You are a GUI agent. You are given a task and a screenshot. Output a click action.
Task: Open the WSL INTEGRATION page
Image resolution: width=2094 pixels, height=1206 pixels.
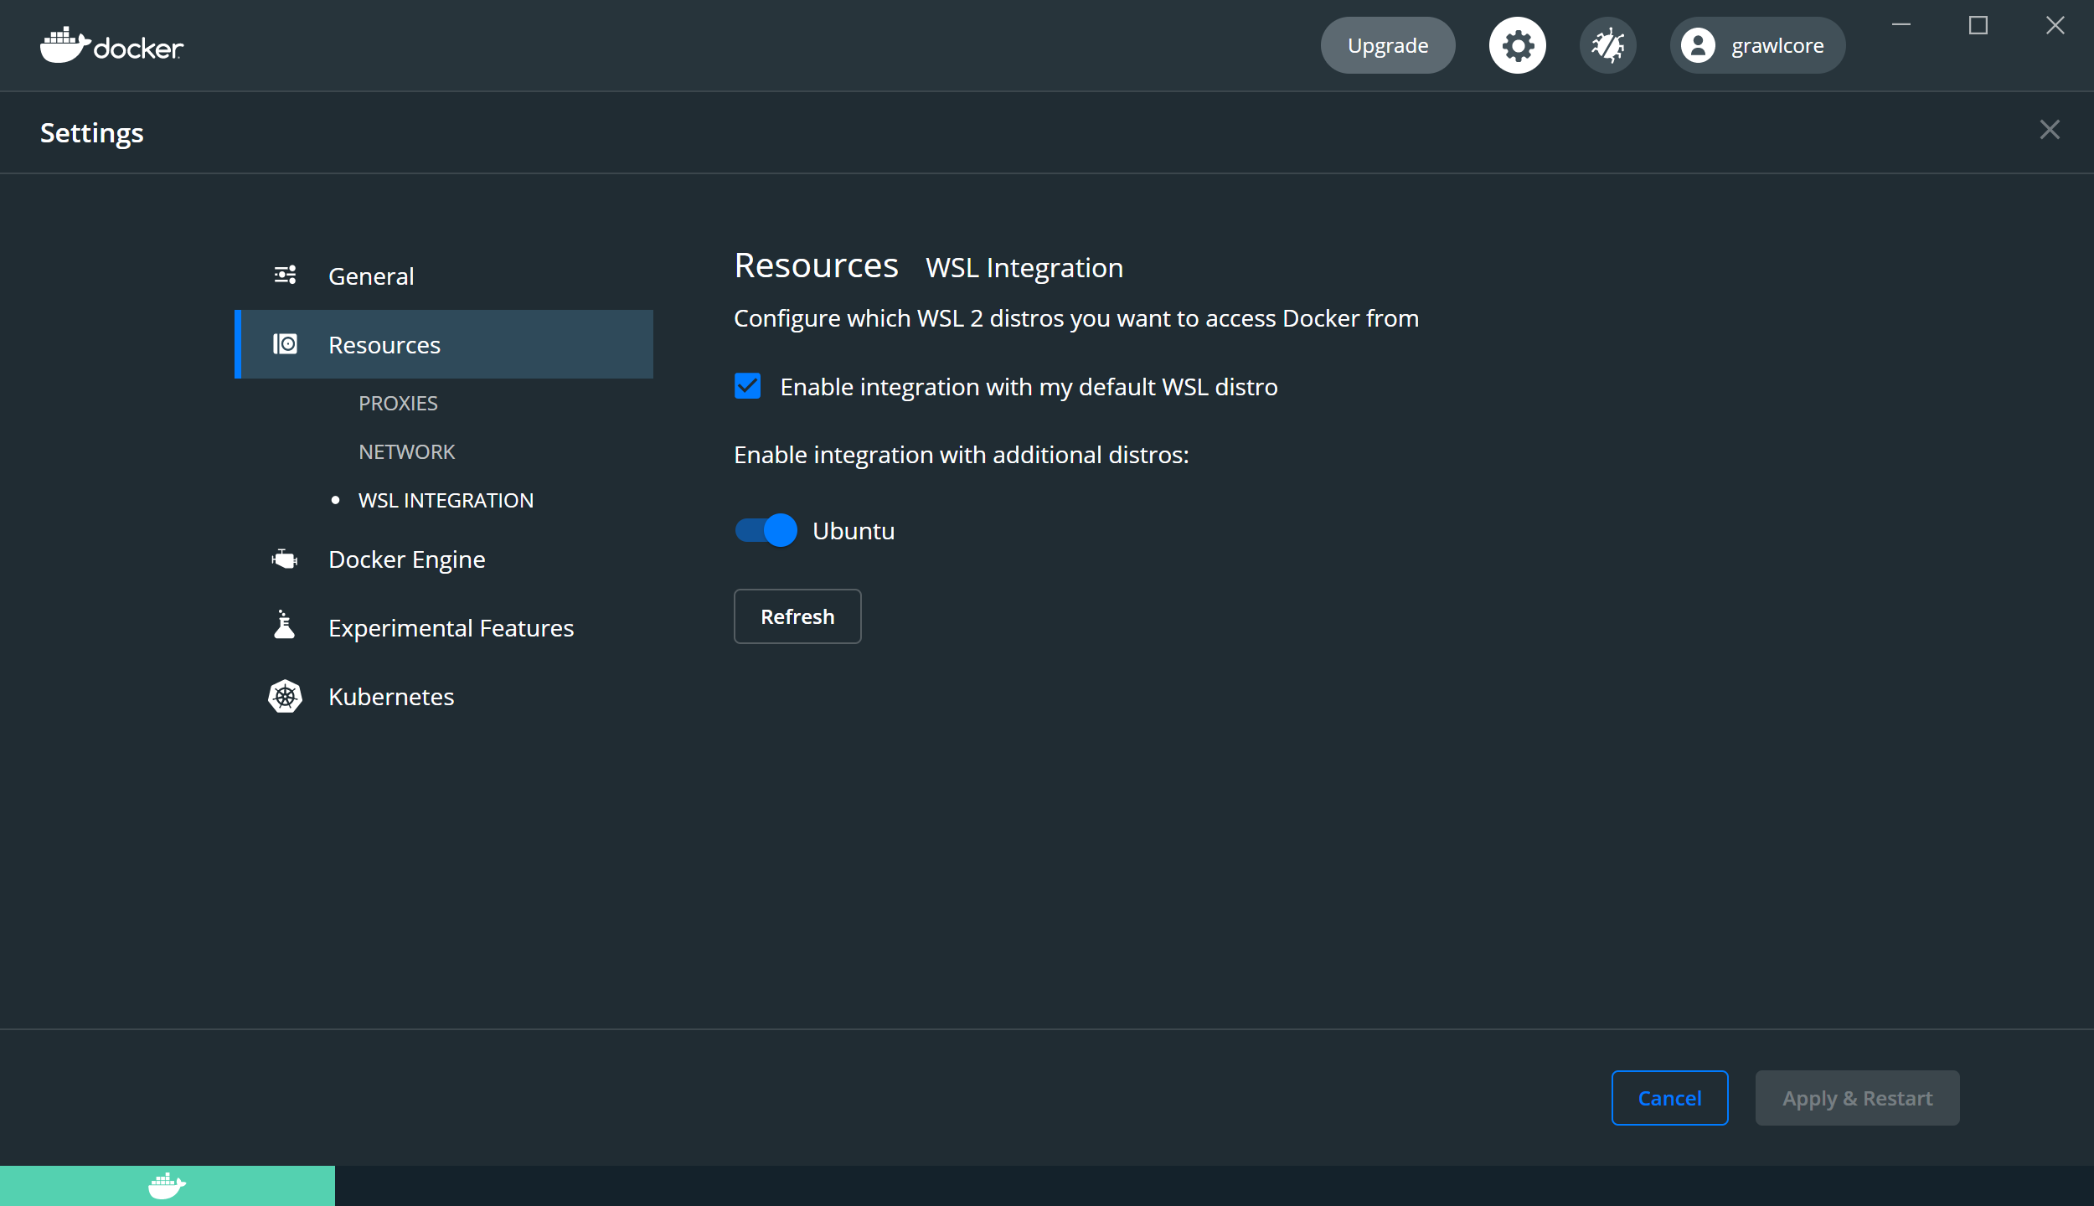pos(446,500)
